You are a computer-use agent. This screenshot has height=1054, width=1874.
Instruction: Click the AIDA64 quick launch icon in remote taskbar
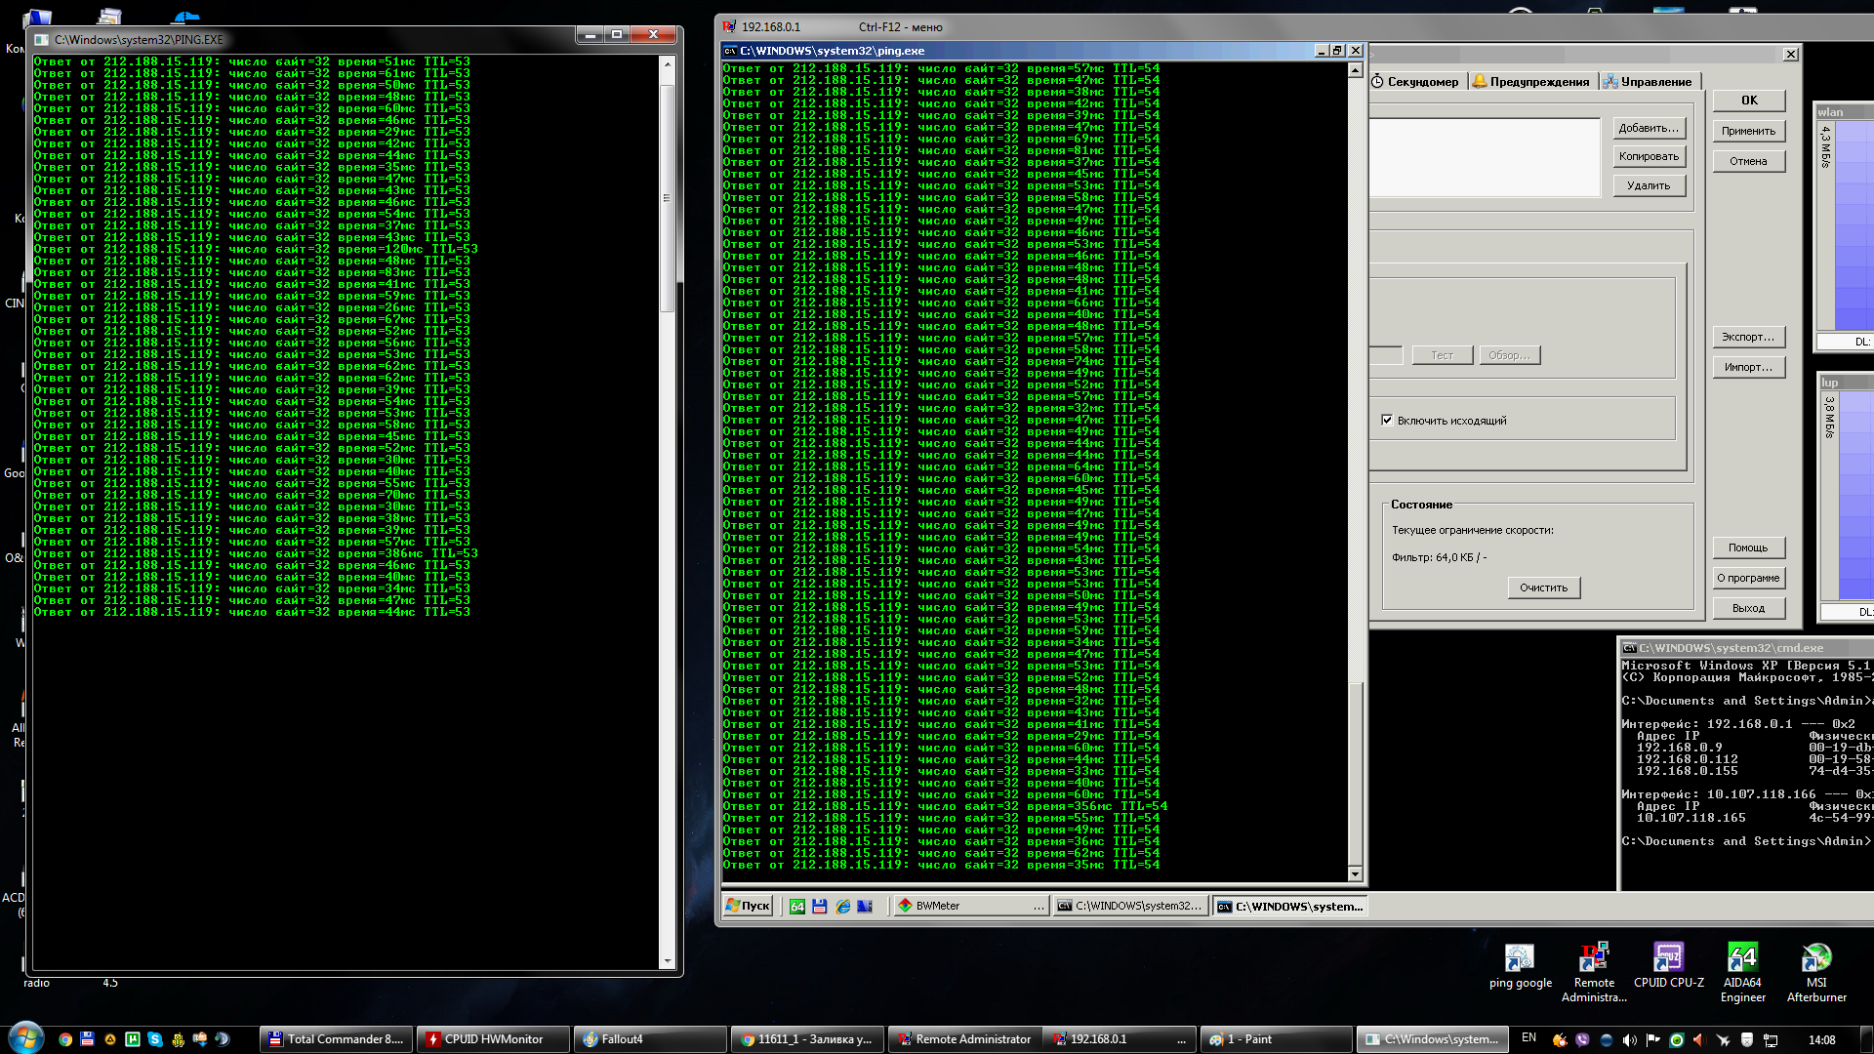coord(797,907)
